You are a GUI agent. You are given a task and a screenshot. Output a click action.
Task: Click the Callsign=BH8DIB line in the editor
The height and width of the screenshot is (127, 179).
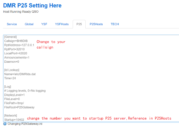click(16, 41)
